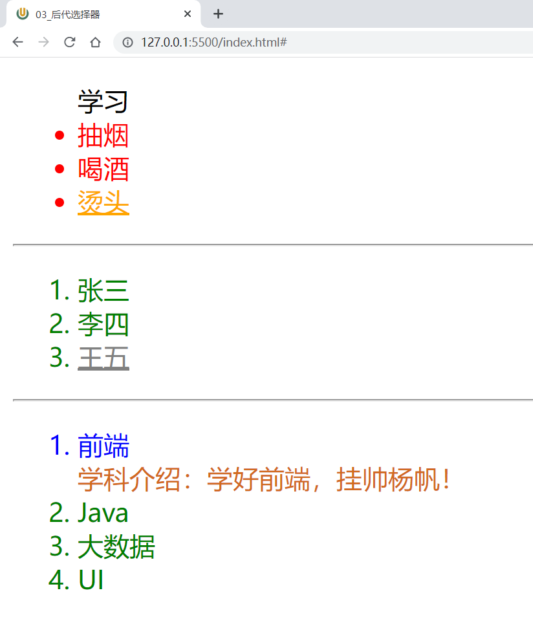Screen dimensions: 533x617
Task: View site information icon in address bar
Action: (128, 42)
